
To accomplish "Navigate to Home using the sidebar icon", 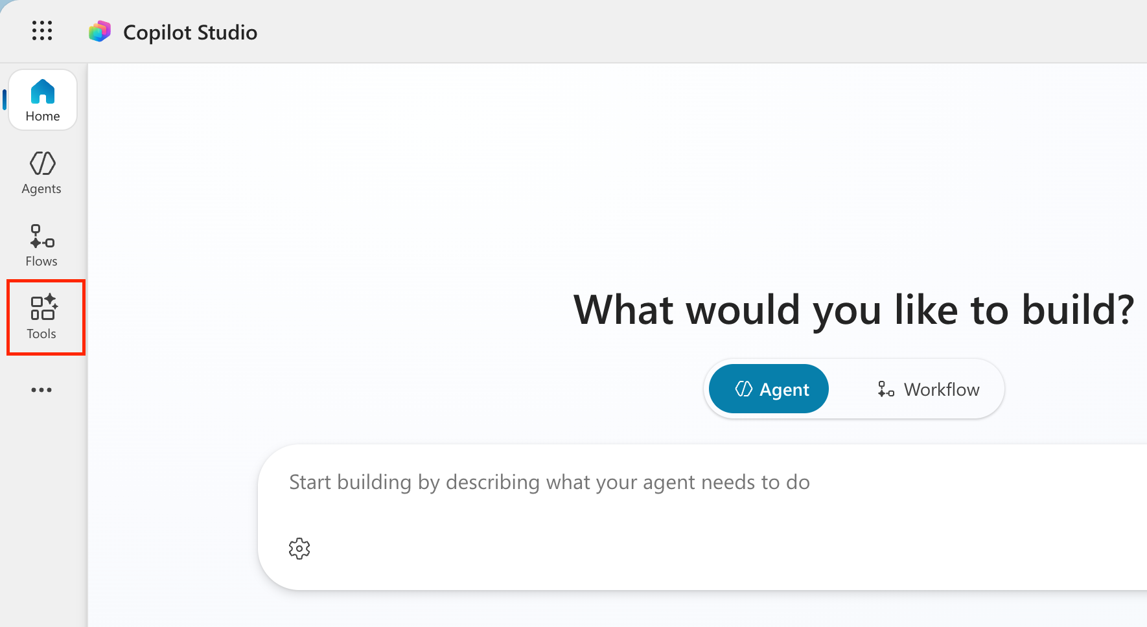I will [x=42, y=99].
